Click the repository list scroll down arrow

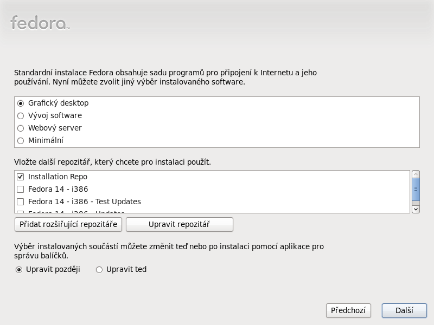click(x=416, y=210)
